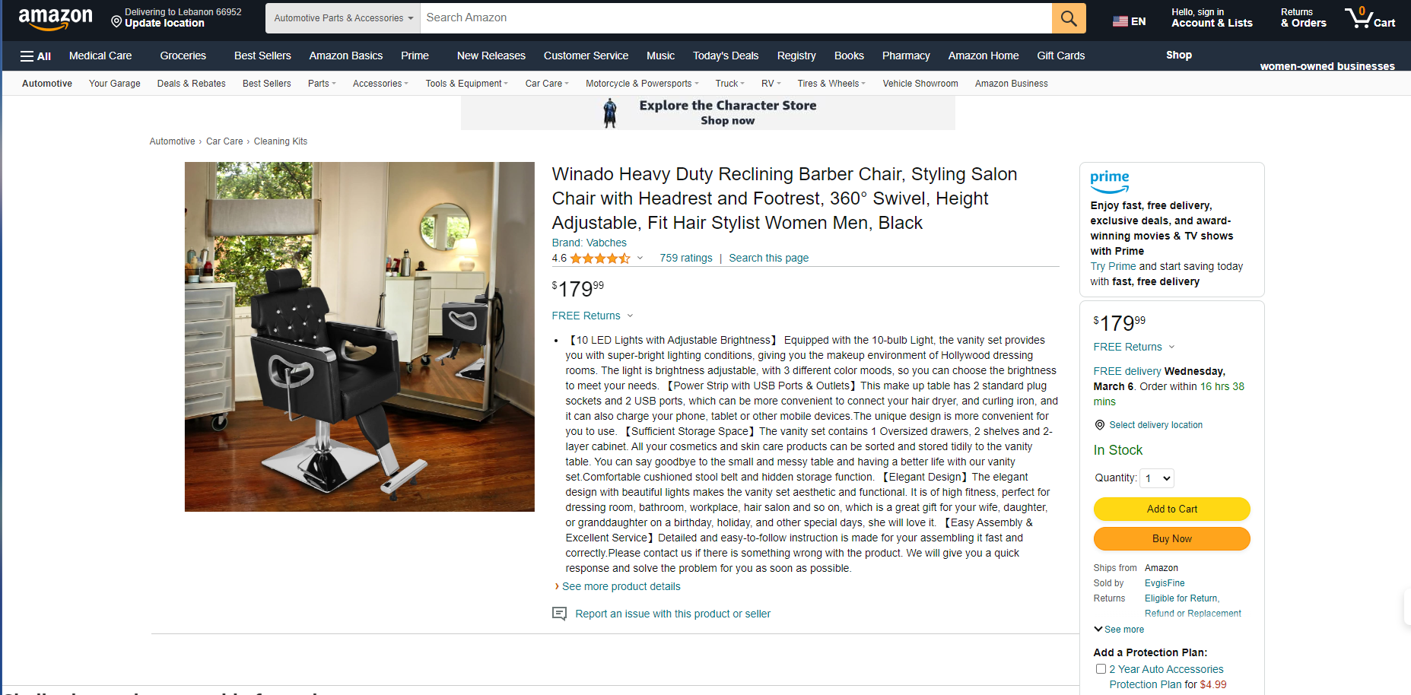The width and height of the screenshot is (1411, 695).
Task: Click the star rating icons
Action: coord(600,259)
